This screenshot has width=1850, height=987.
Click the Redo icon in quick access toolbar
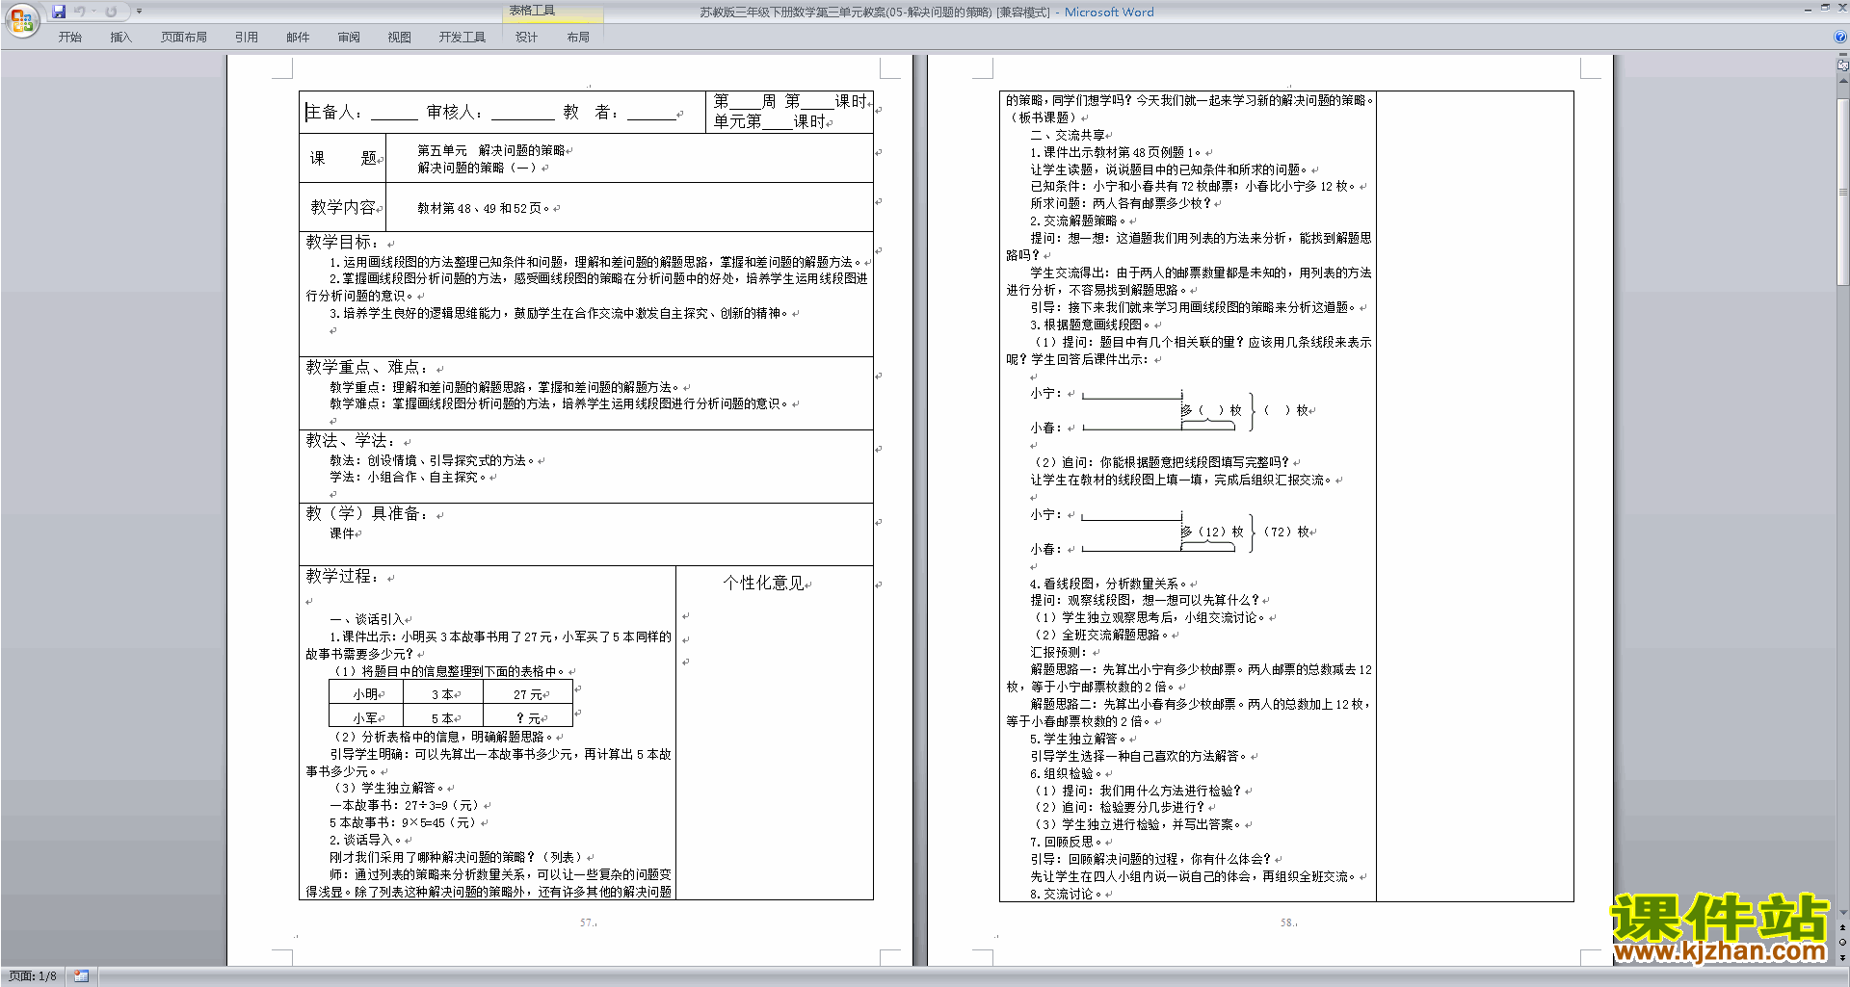(111, 12)
